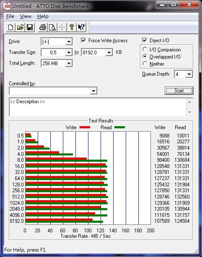Click the 'For Help, press F1' status text
Image resolution: width=202 pixels, height=257 pixels.
tap(25, 250)
